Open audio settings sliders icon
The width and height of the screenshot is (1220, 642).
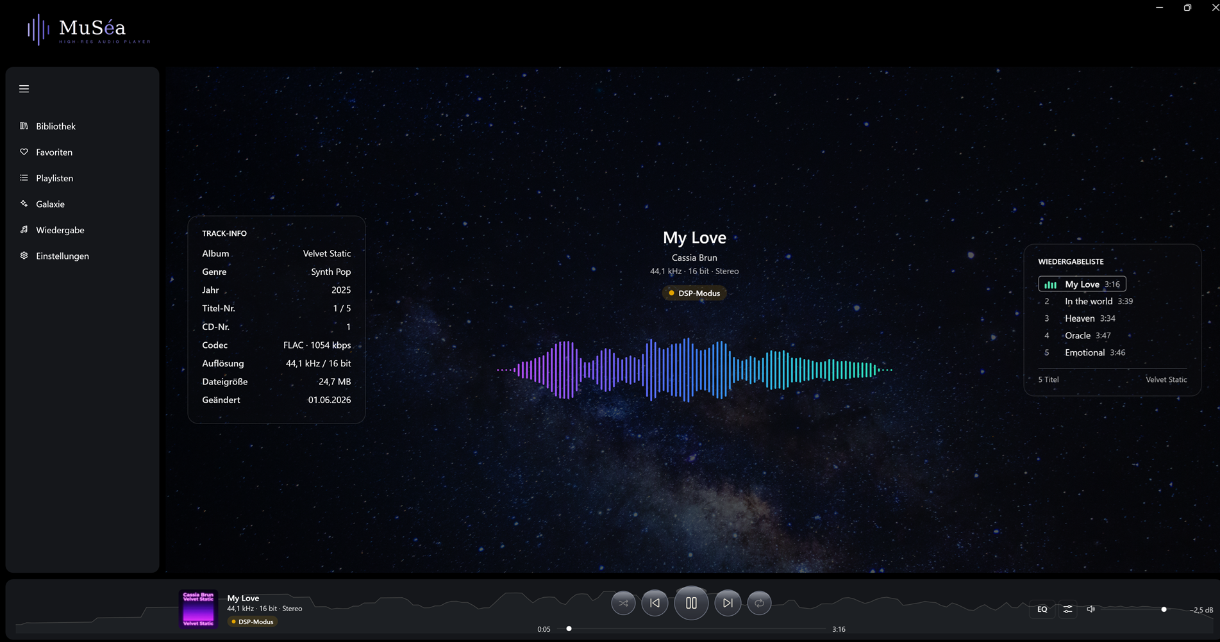click(x=1067, y=609)
